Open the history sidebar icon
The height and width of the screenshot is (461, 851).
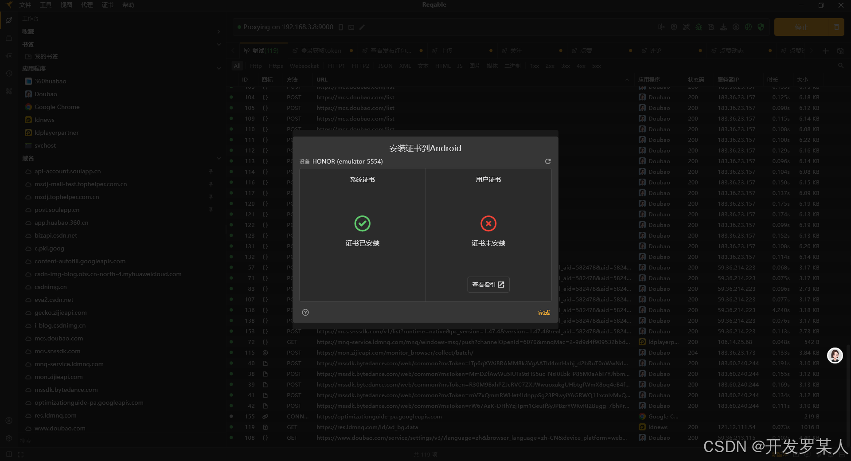[x=9, y=74]
